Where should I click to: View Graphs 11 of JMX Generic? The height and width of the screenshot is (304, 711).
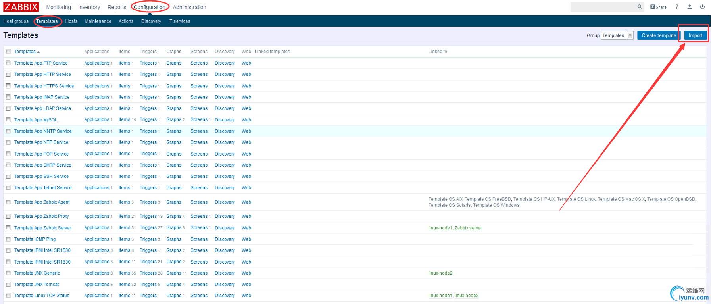174,273
